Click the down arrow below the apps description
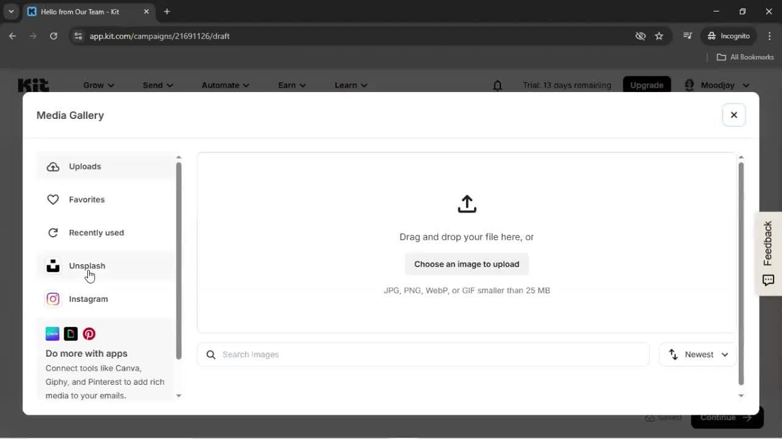This screenshot has width=782, height=439. tap(178, 396)
